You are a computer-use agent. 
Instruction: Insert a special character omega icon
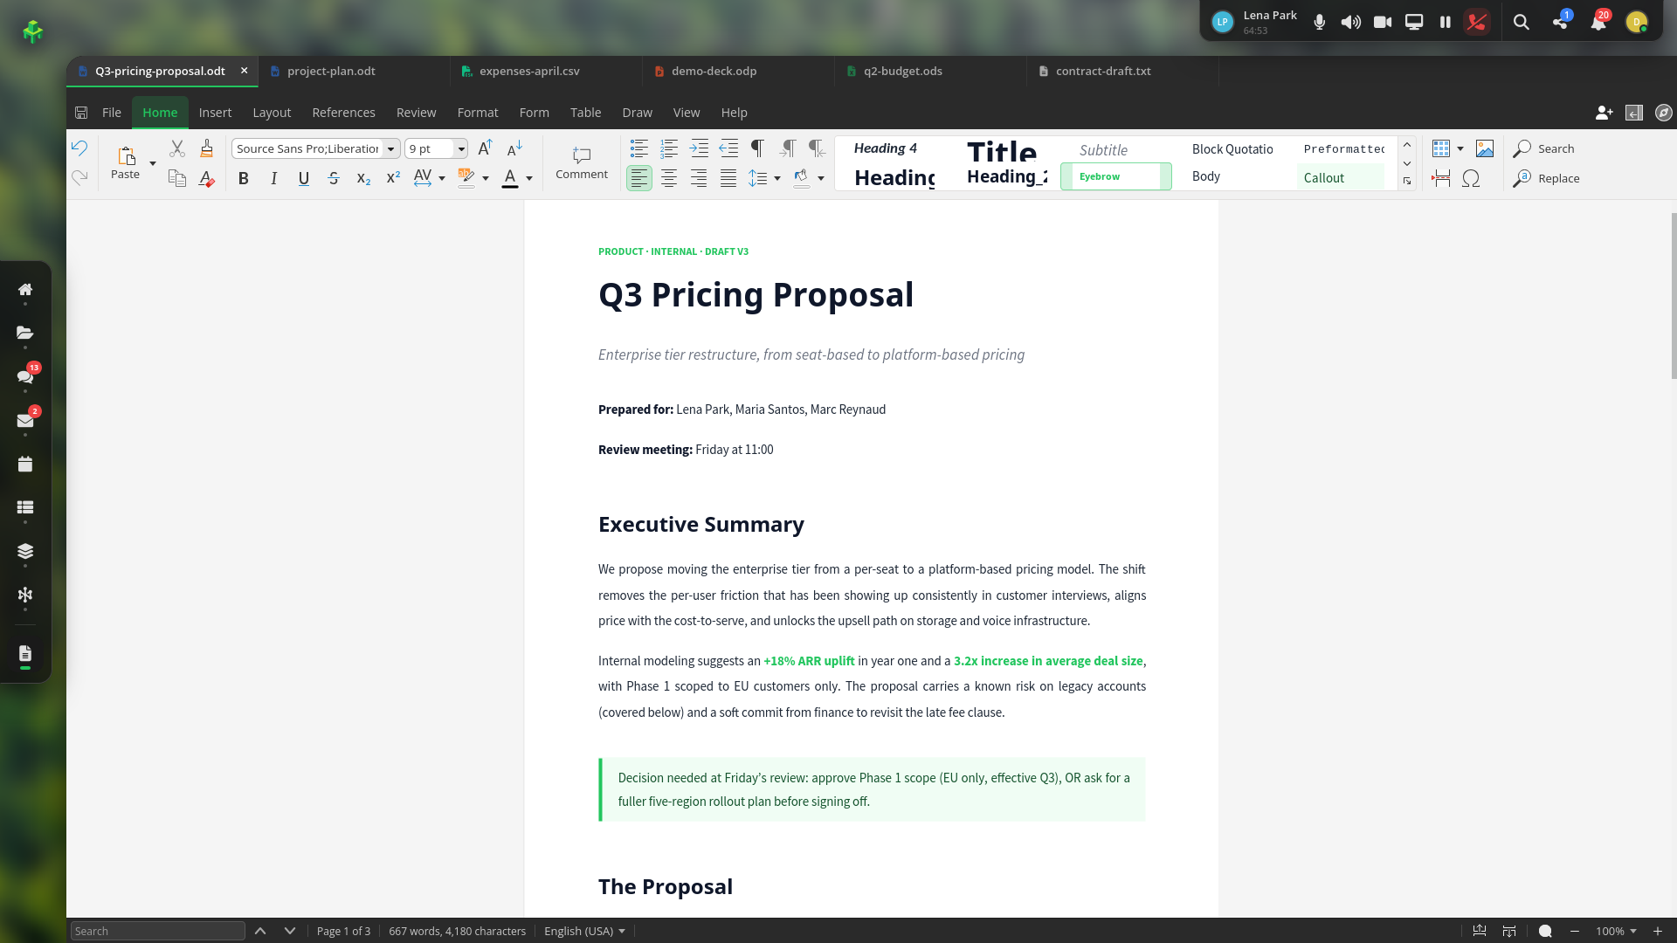1471,178
